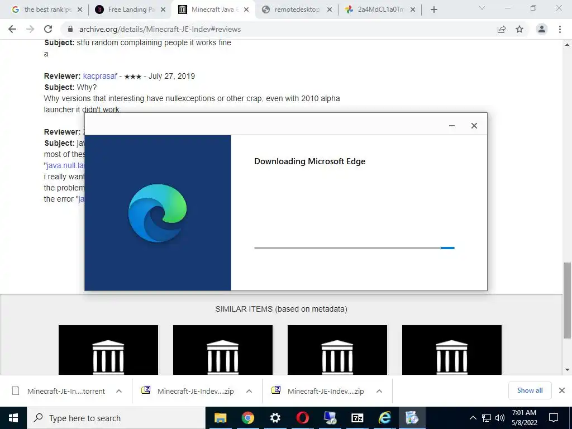
Task: Open the third similar item thumbnail
Action: (x=337, y=350)
